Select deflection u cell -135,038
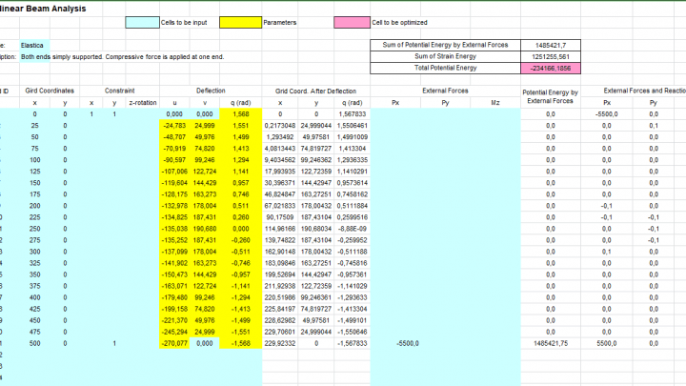The height and width of the screenshot is (386, 686). pyautogui.click(x=174, y=229)
